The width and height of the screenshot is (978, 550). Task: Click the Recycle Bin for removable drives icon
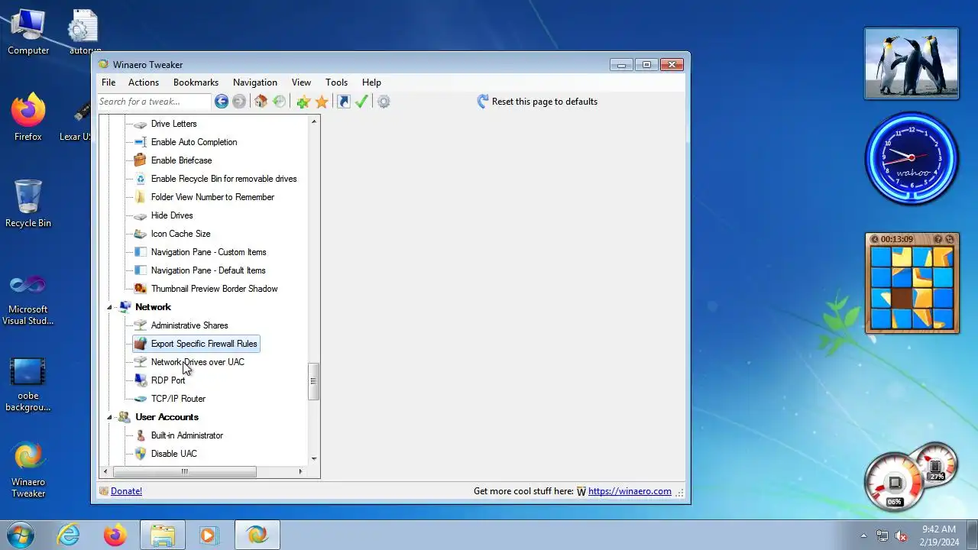click(140, 179)
